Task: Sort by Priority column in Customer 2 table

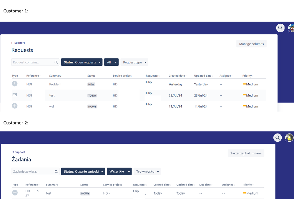Action: tap(248, 185)
